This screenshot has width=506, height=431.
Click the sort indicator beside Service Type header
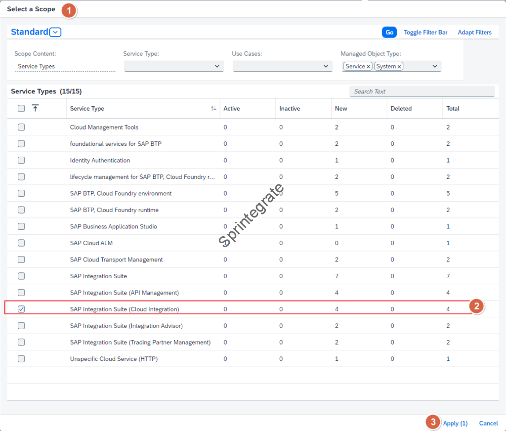(213, 108)
